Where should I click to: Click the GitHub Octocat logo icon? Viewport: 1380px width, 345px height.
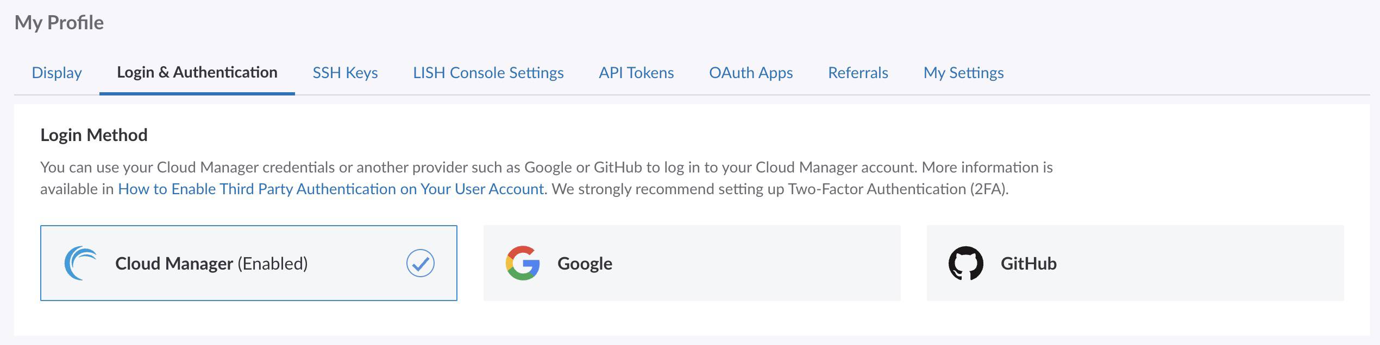coord(965,263)
